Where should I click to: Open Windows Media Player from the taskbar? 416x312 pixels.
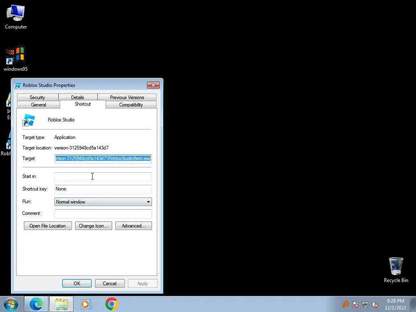coord(86,304)
